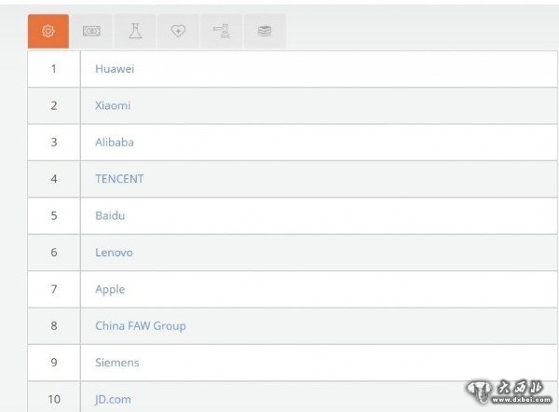Select the TENCENT listing
Viewport: 559px width, 412px height.
119,179
